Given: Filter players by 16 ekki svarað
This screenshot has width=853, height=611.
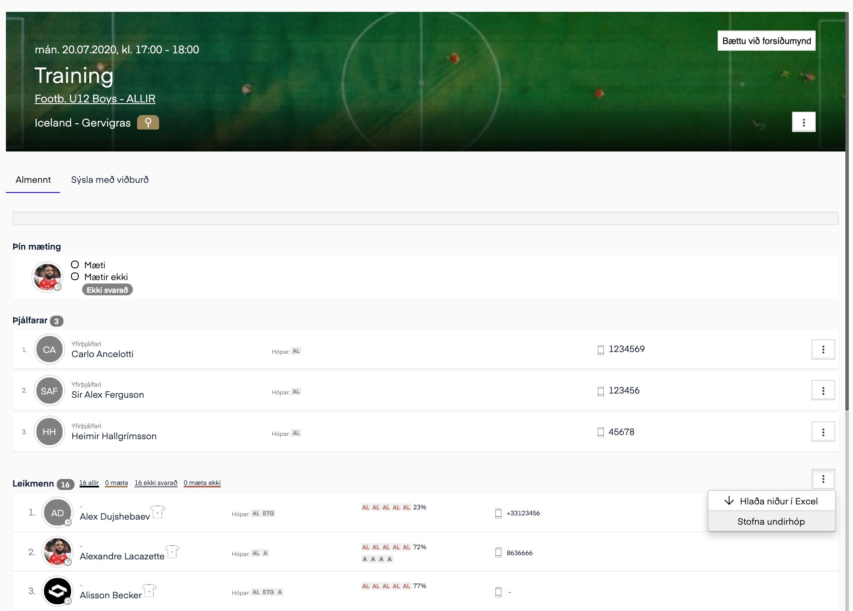Looking at the screenshot, I should (x=156, y=483).
